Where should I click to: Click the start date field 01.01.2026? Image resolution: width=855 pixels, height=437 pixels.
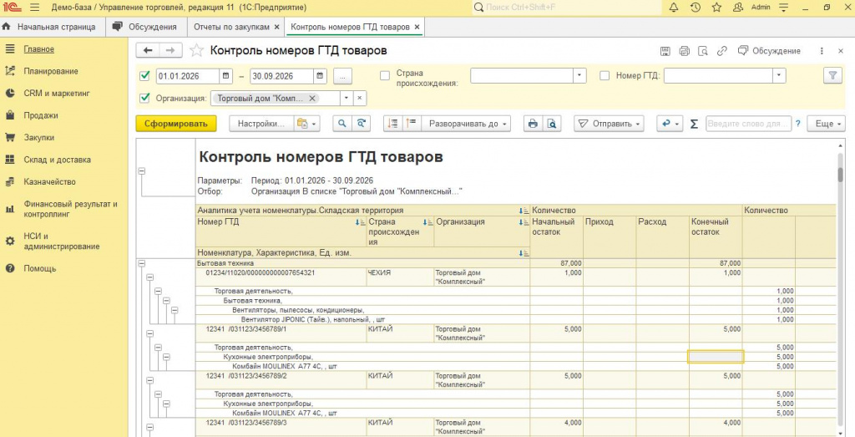pos(188,76)
